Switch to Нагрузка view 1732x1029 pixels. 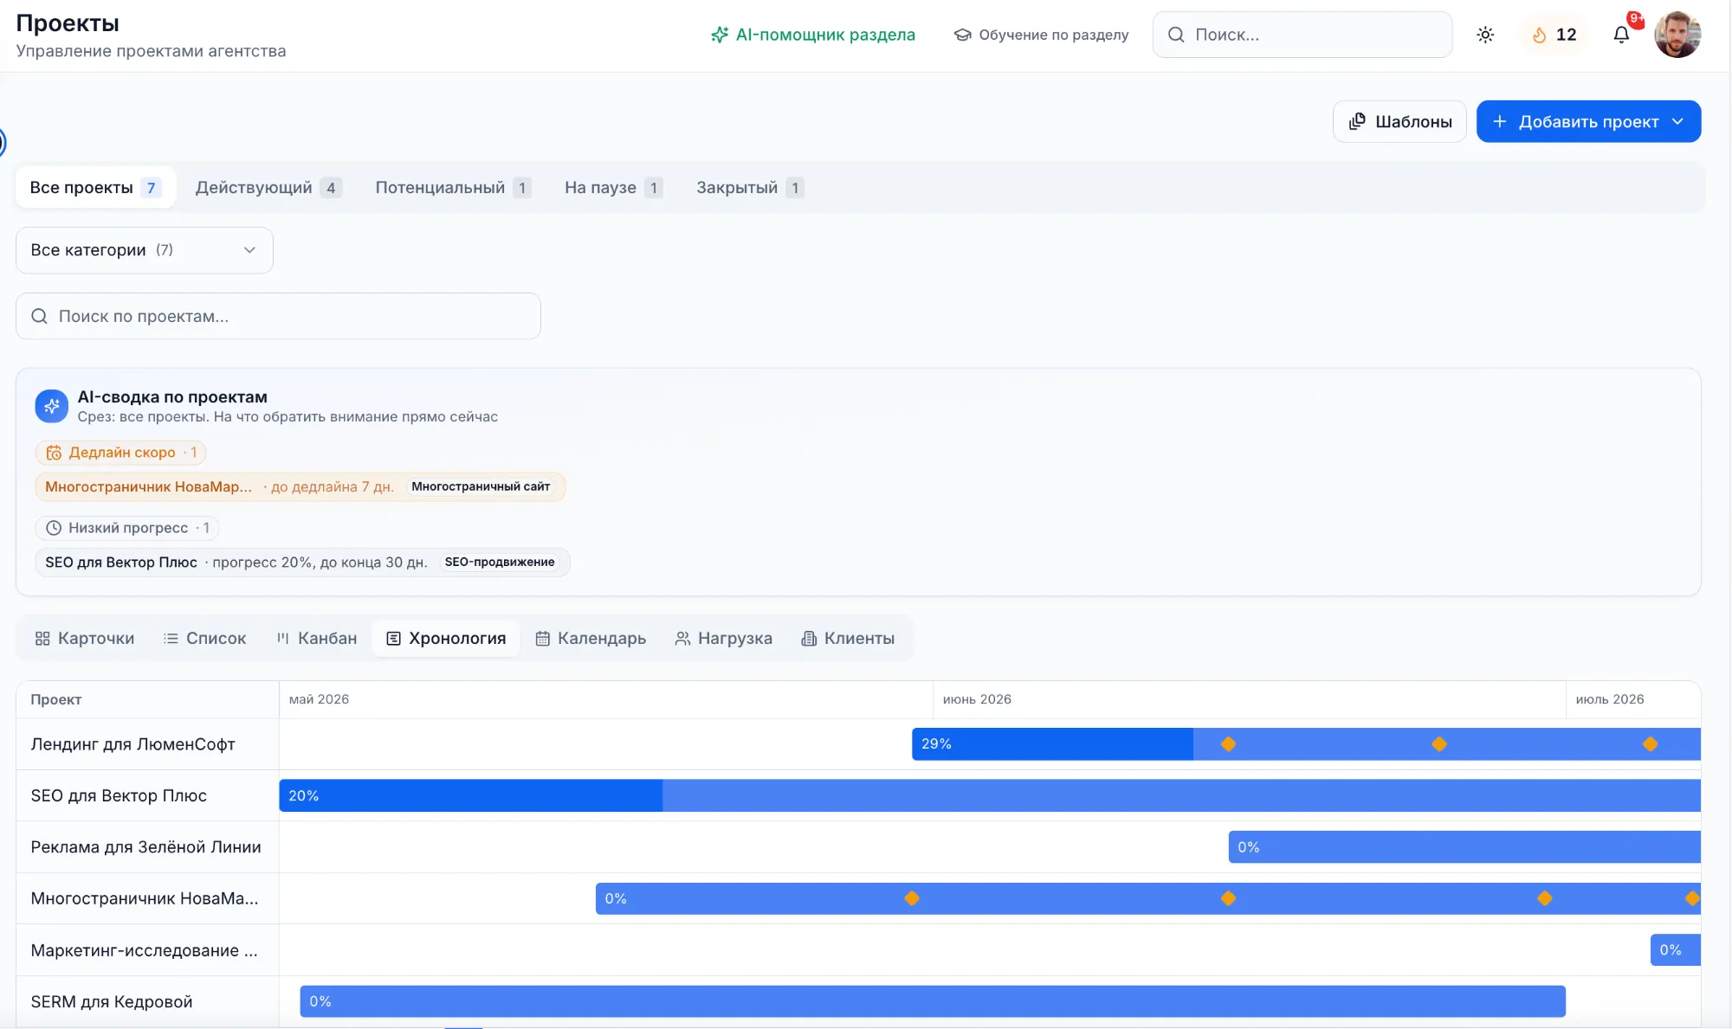click(723, 639)
